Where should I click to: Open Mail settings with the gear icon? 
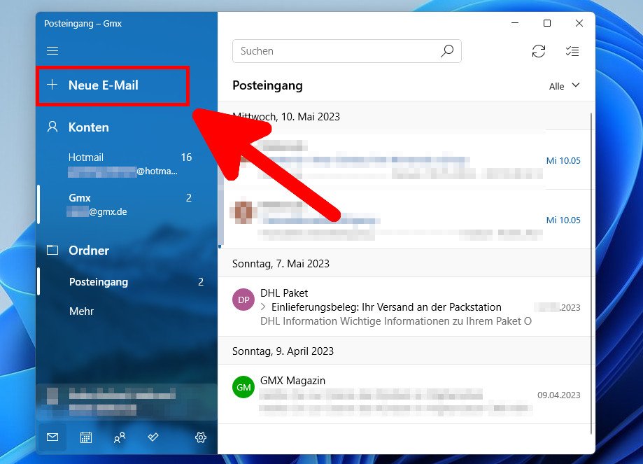tap(200, 437)
